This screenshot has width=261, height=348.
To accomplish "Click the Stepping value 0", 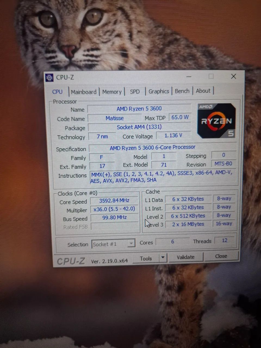I will pos(223,155).
